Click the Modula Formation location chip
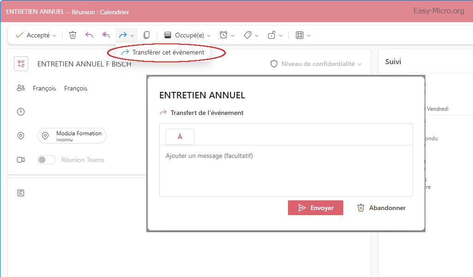 (x=72, y=136)
